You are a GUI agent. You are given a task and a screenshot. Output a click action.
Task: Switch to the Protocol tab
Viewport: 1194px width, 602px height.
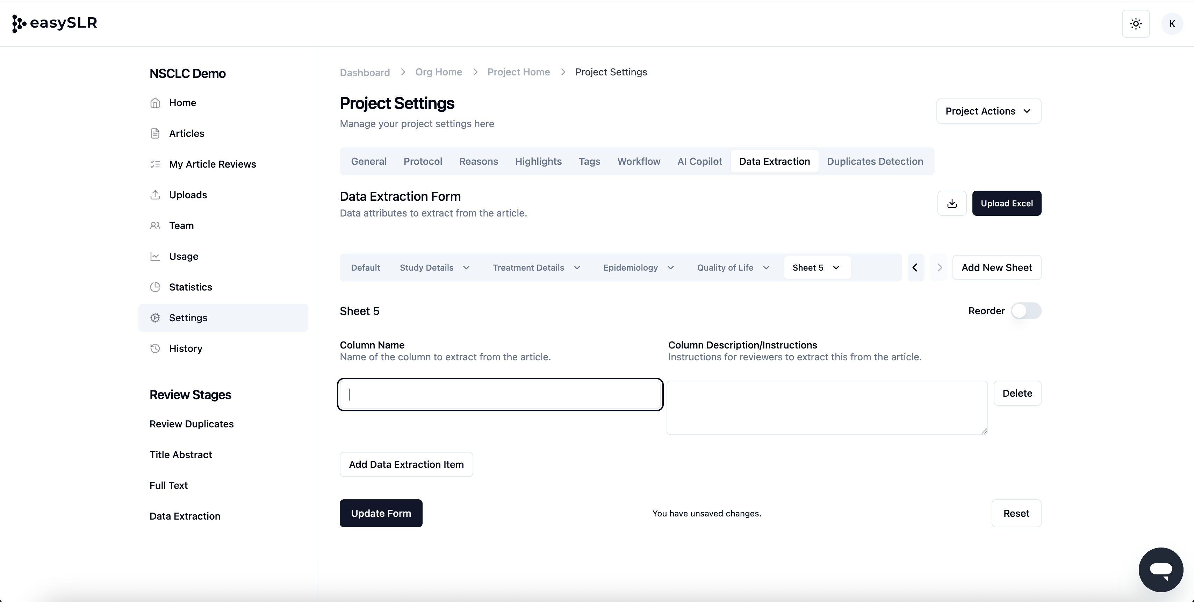click(423, 161)
